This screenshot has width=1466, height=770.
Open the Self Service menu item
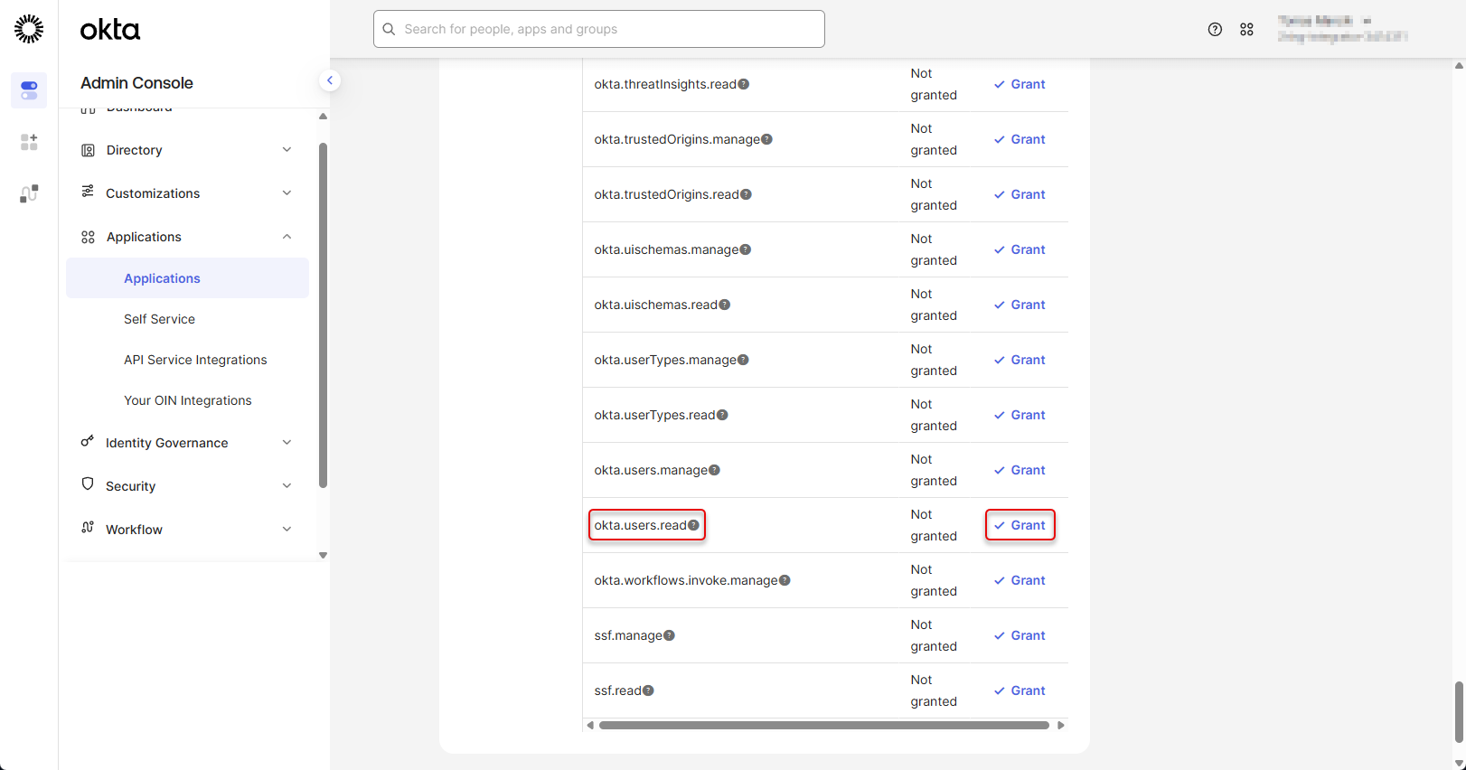coord(159,319)
